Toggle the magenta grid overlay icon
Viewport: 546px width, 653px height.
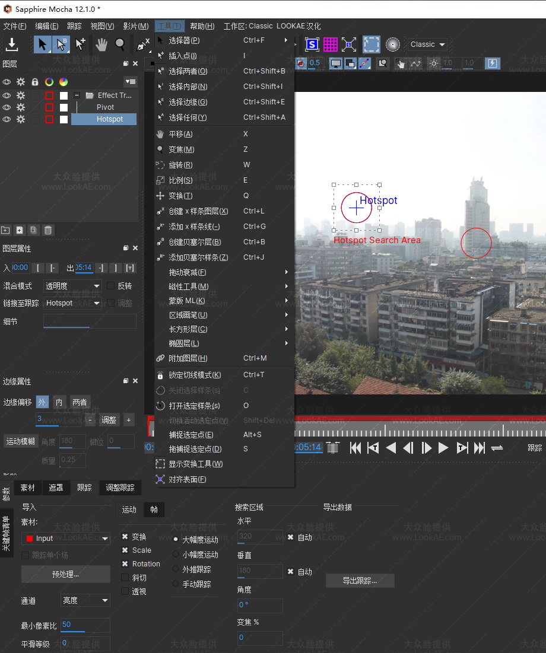331,44
